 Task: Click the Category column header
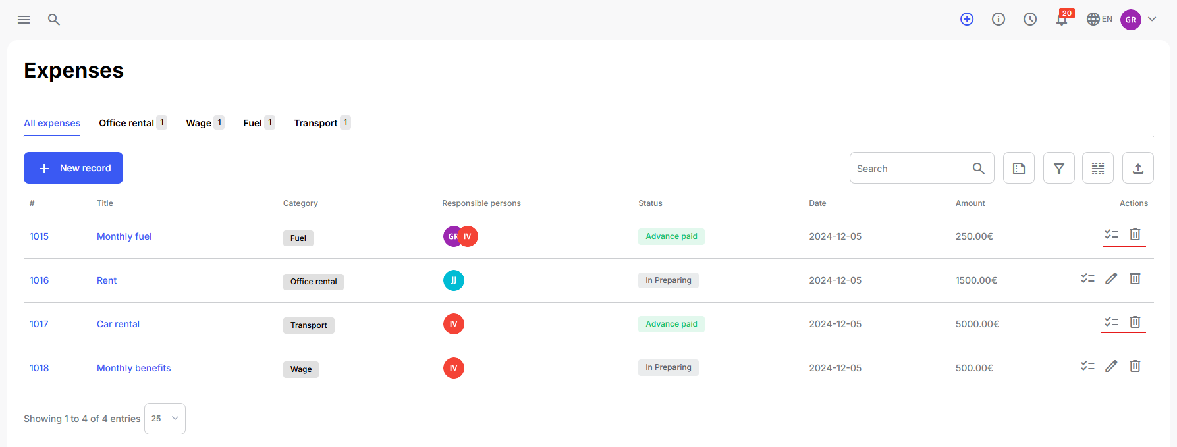click(x=300, y=203)
